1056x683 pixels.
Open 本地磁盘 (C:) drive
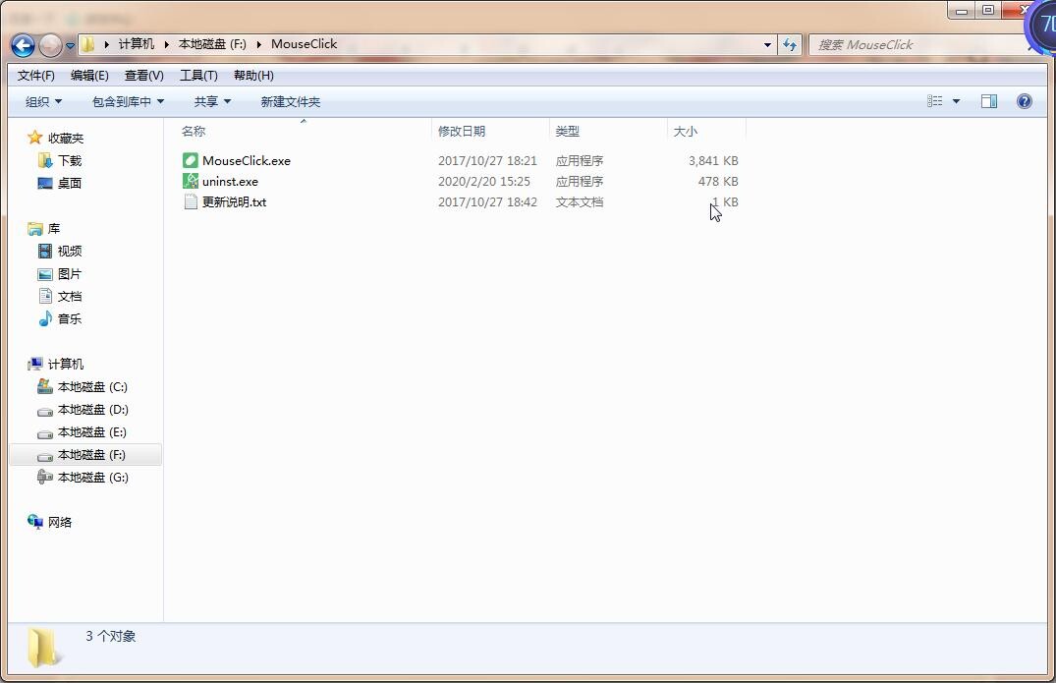click(92, 386)
